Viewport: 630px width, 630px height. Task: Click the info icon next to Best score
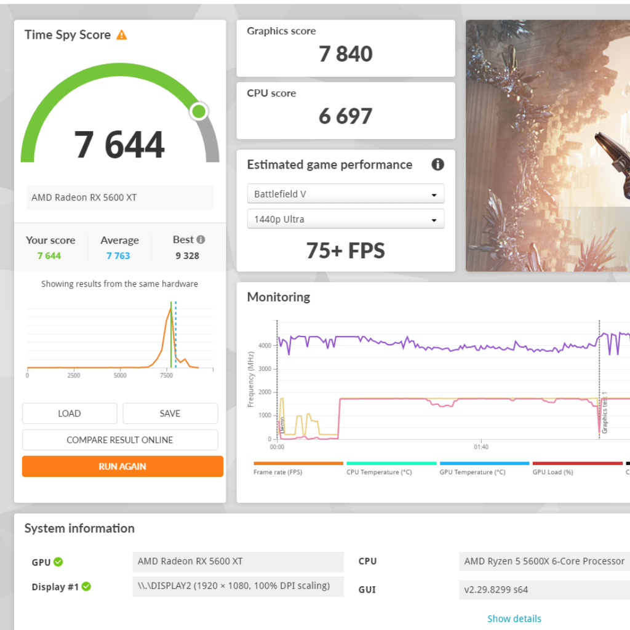201,240
